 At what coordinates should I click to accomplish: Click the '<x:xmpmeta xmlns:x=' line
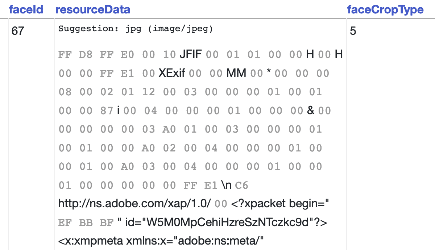160,241
